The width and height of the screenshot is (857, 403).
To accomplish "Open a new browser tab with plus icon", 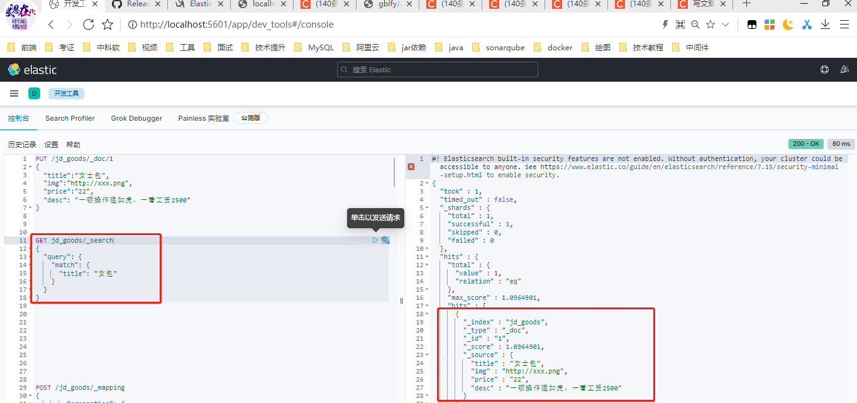I will (746, 4).
